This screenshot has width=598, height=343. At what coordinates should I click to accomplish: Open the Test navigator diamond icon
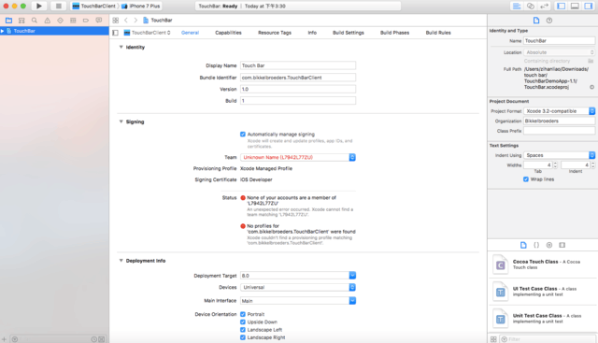point(60,21)
